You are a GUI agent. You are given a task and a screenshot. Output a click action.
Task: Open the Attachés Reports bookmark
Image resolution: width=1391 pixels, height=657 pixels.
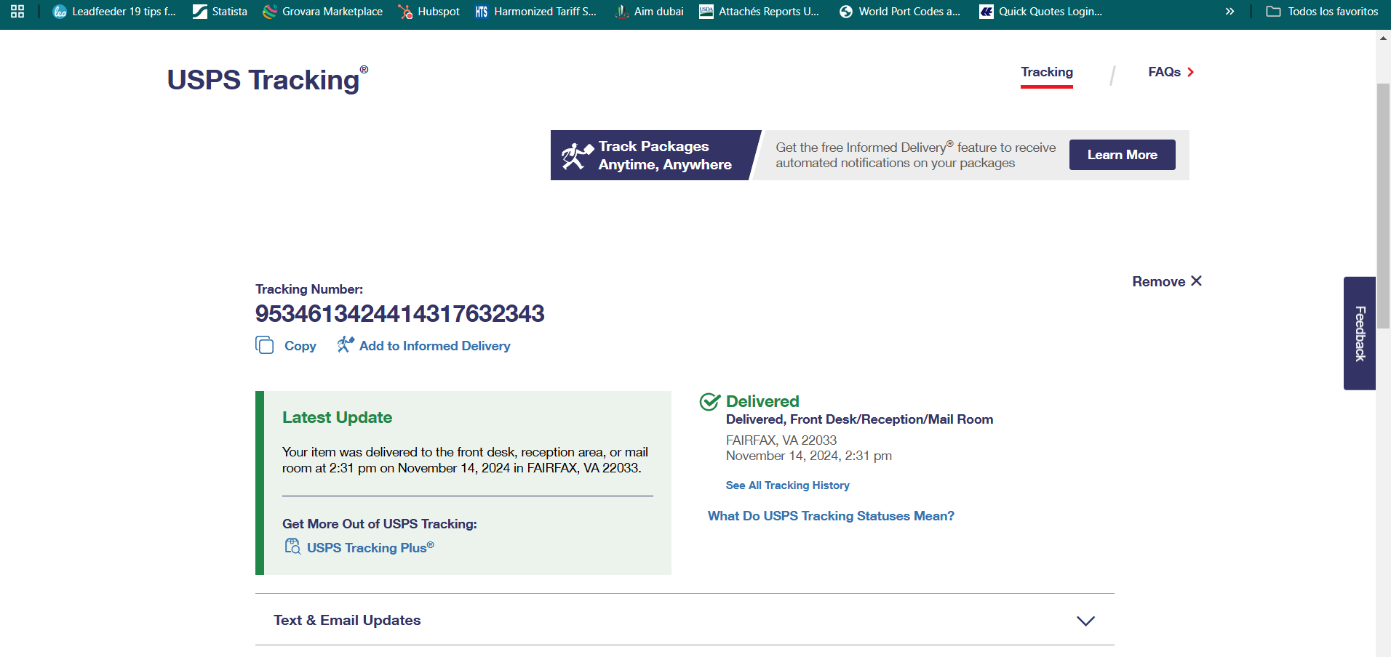click(x=759, y=12)
